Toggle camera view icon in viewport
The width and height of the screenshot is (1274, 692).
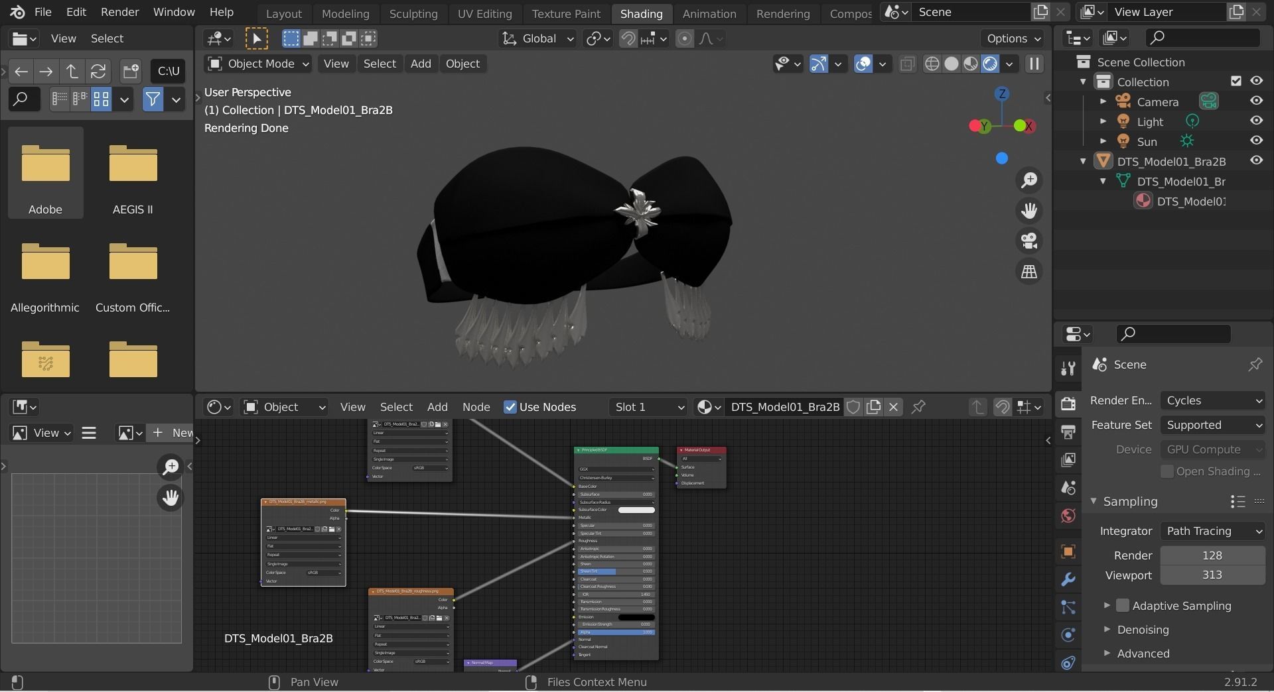pos(1029,241)
